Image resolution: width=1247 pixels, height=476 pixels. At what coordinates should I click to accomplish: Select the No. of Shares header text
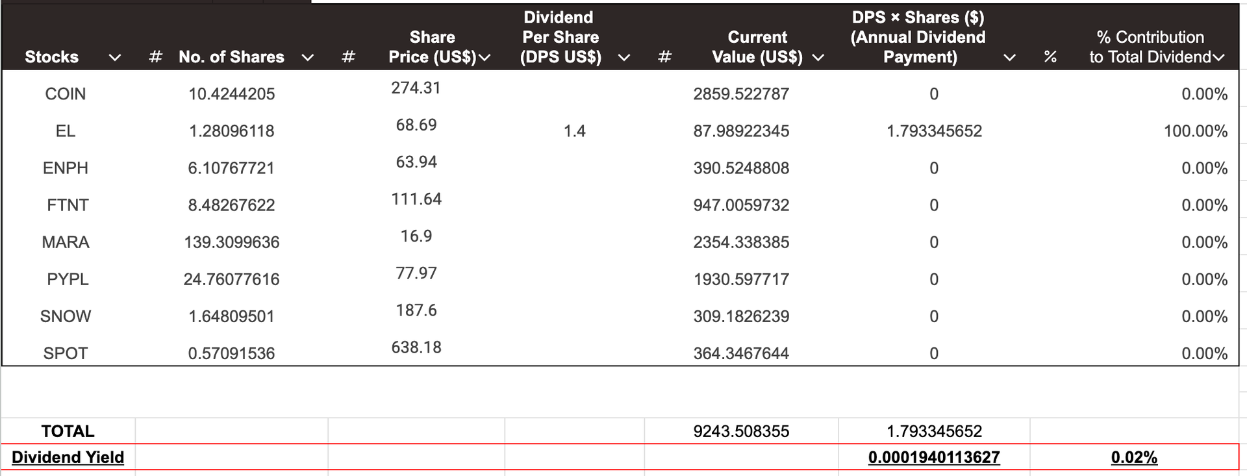[x=232, y=57]
